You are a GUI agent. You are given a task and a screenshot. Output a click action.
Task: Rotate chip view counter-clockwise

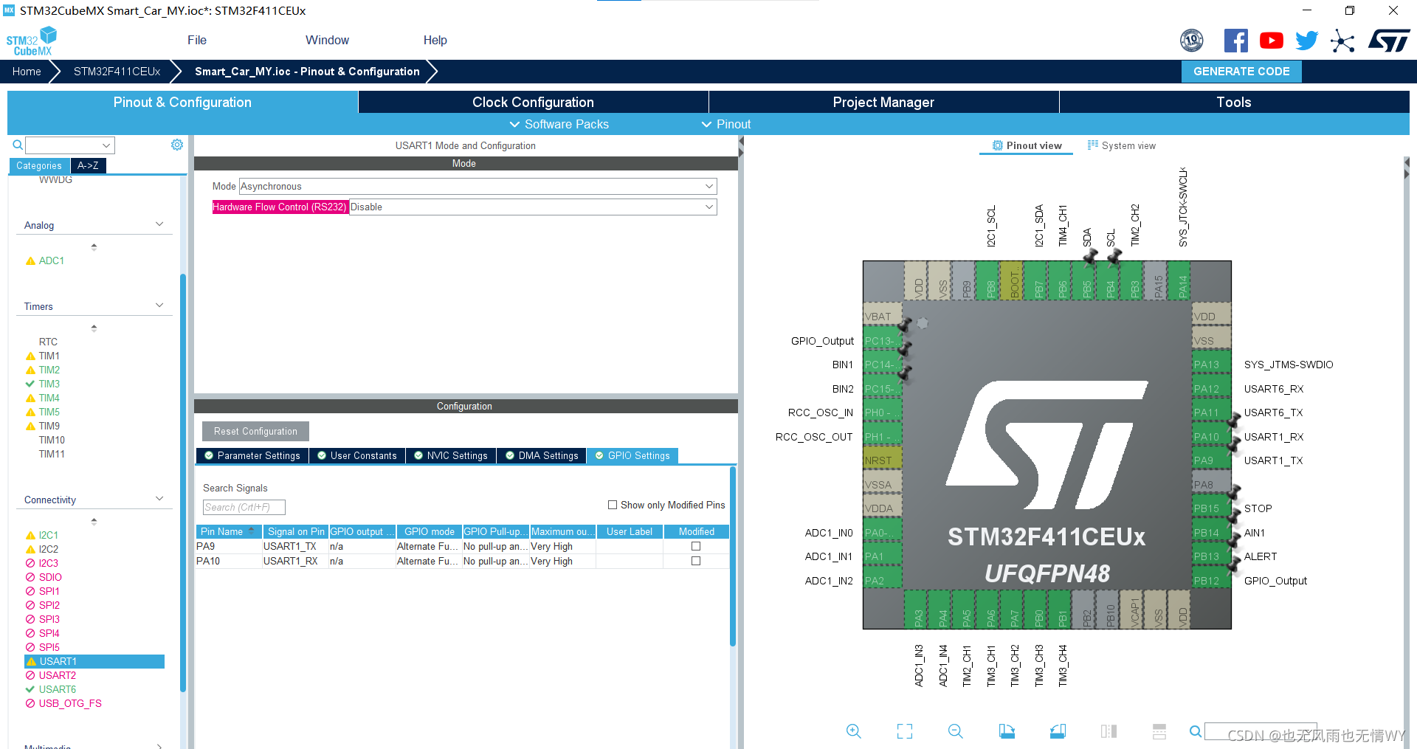[x=1058, y=731]
